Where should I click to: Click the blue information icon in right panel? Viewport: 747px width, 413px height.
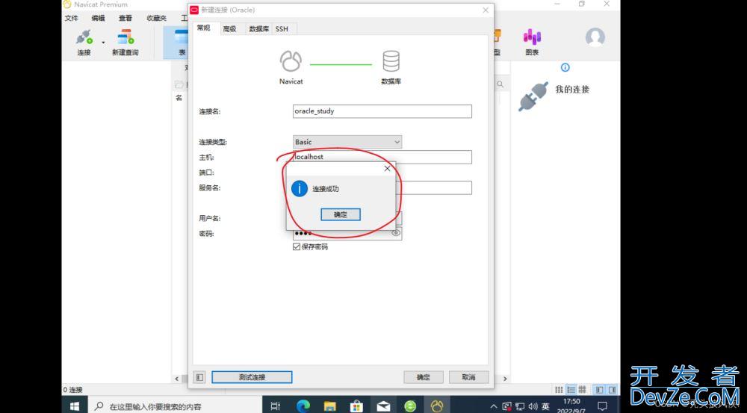[565, 68]
